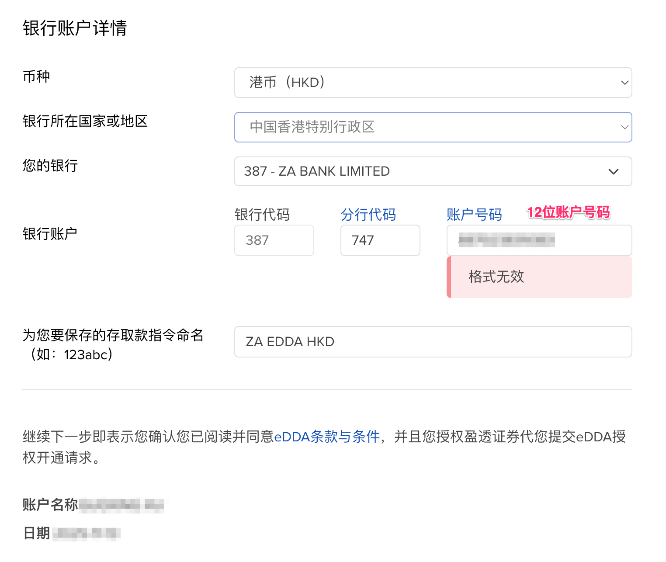666x562 pixels.
Task: Focus the 分行代码 field containing 747
Action: point(380,240)
